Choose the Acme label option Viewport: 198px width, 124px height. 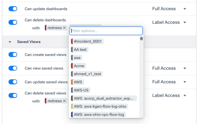pyautogui.click(x=79, y=66)
